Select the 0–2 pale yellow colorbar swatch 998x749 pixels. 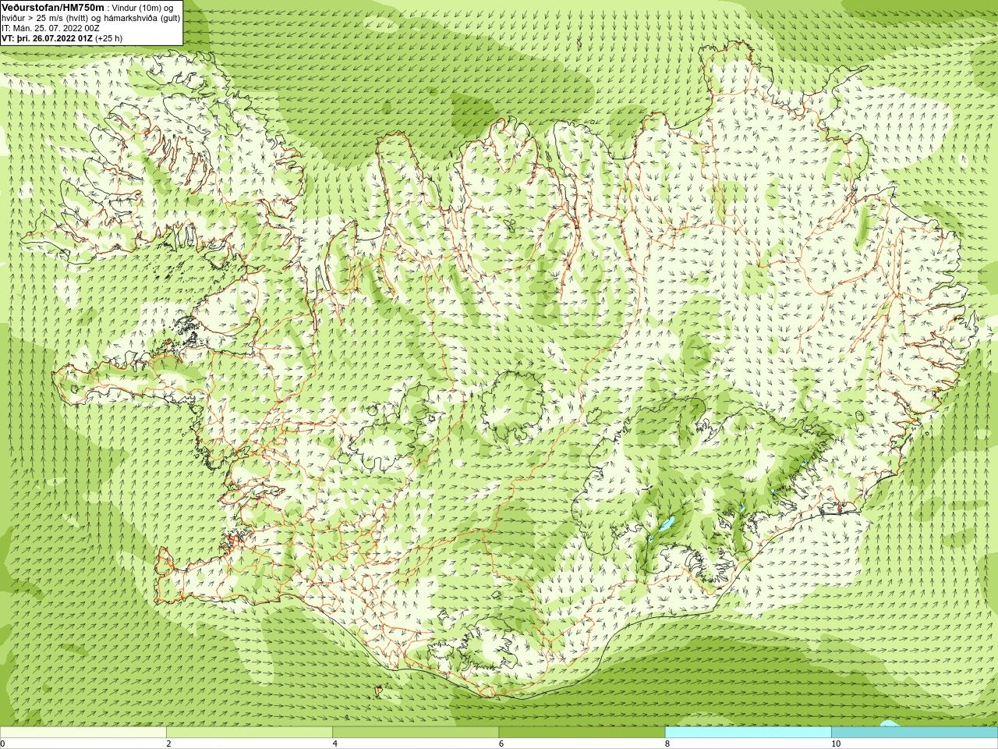[83, 733]
